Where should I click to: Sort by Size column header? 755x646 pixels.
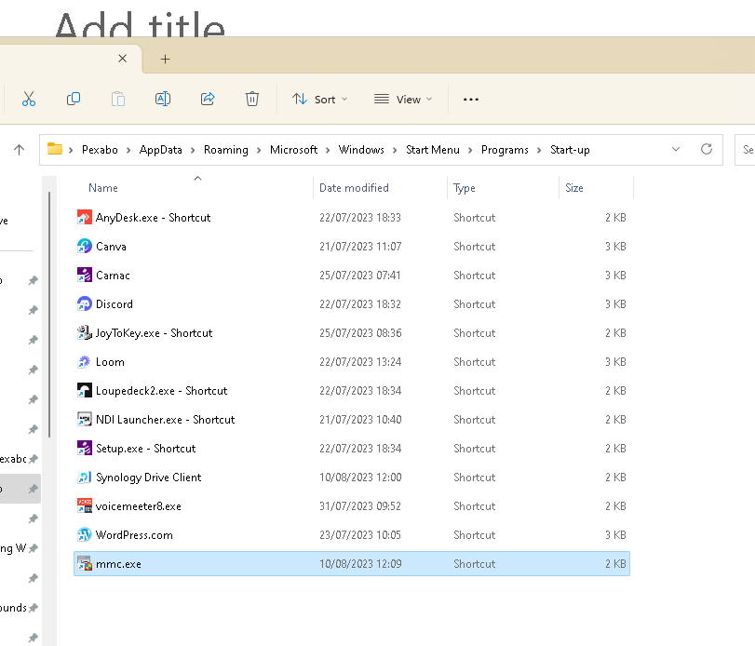tap(574, 188)
